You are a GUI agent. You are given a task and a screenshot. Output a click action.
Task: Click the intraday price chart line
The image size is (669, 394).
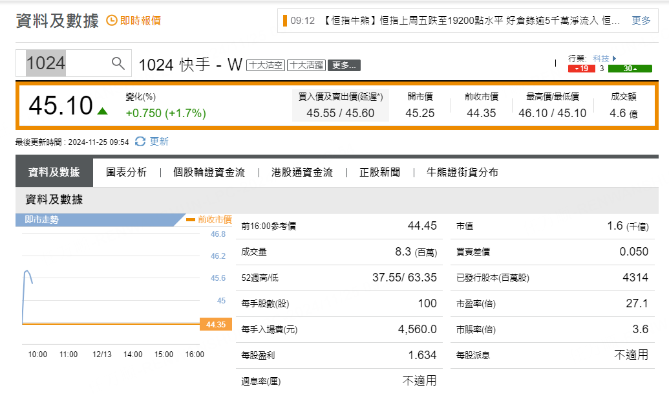[x=27, y=296]
